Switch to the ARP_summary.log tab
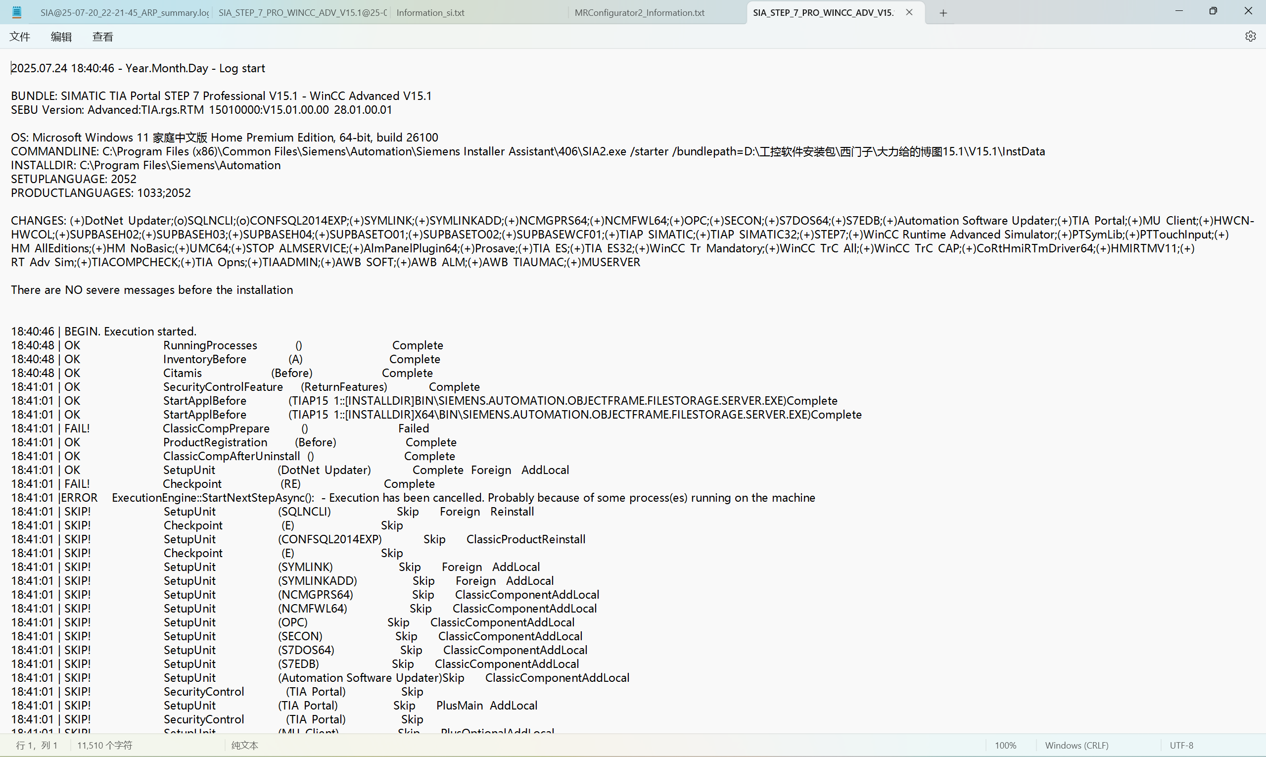This screenshot has width=1266, height=757. (x=124, y=13)
